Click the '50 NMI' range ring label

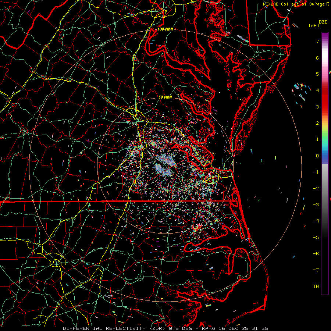point(165,97)
